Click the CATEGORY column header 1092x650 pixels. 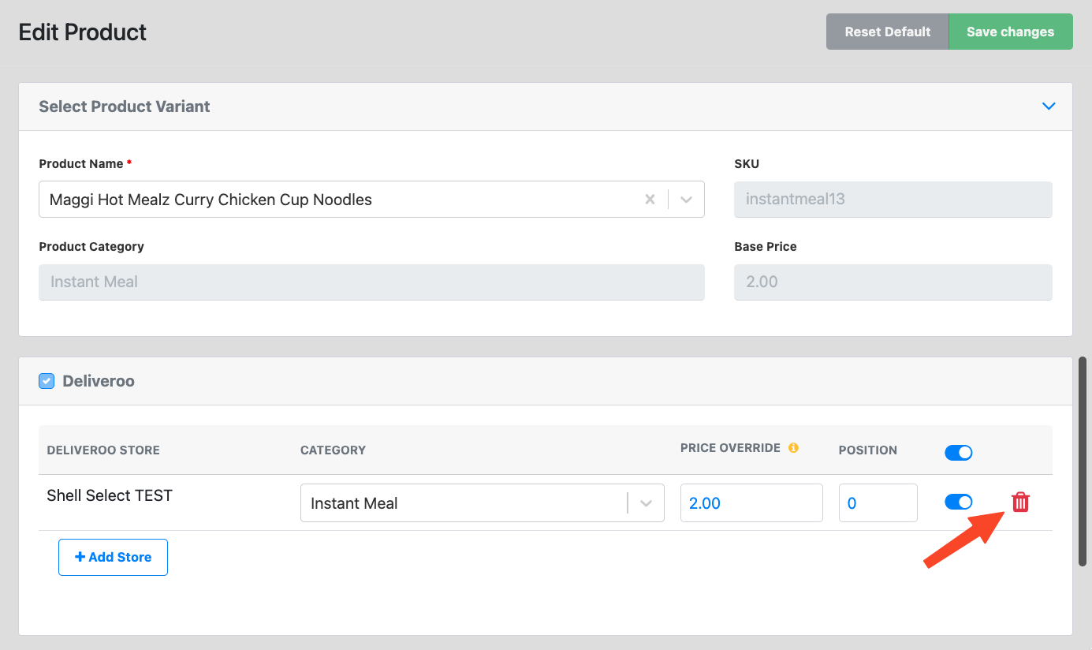333,450
